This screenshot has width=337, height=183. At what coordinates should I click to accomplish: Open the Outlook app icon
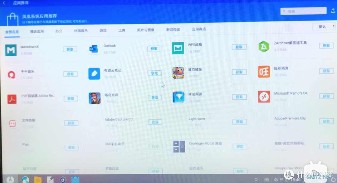[x=94, y=49]
